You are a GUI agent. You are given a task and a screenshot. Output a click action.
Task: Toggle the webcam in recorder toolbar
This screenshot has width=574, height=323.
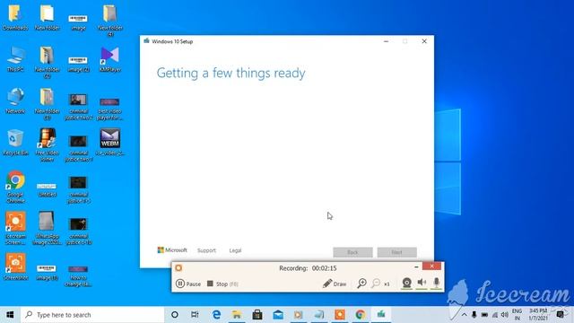[x=406, y=284]
